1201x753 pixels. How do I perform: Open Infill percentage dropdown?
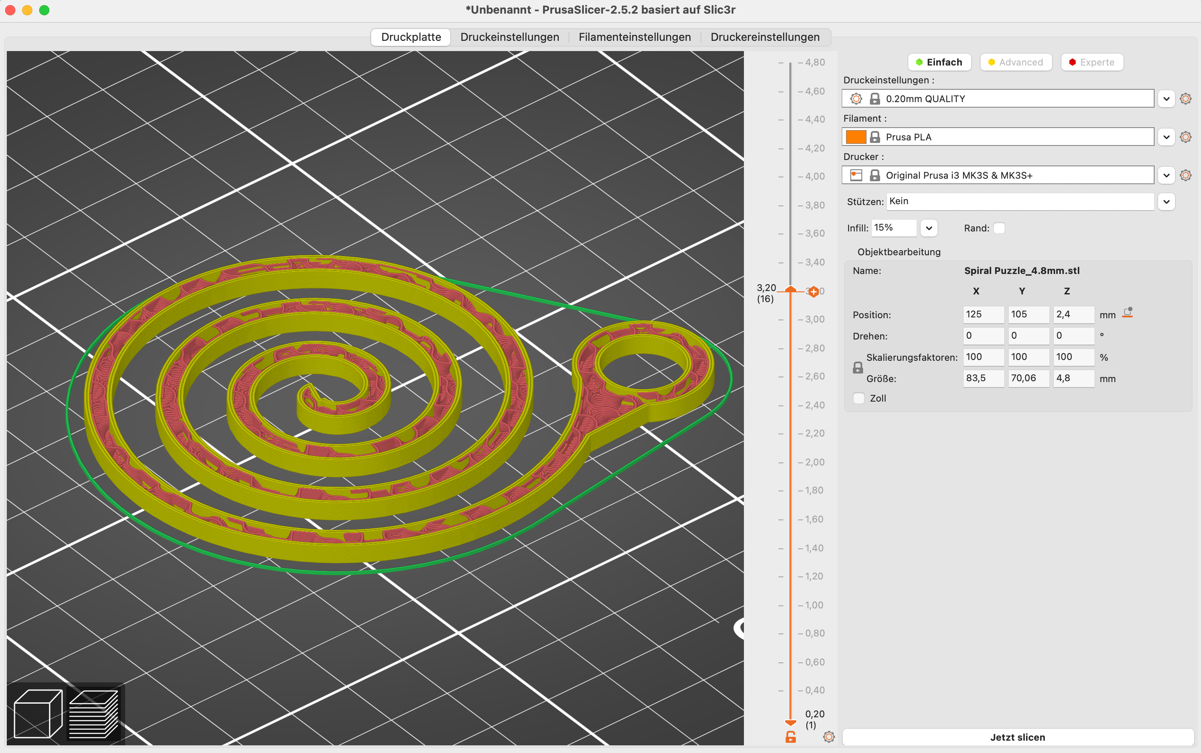click(929, 228)
